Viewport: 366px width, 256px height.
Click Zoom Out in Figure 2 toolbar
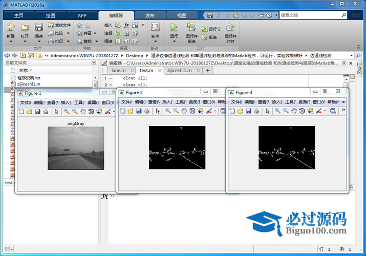pos(176,111)
